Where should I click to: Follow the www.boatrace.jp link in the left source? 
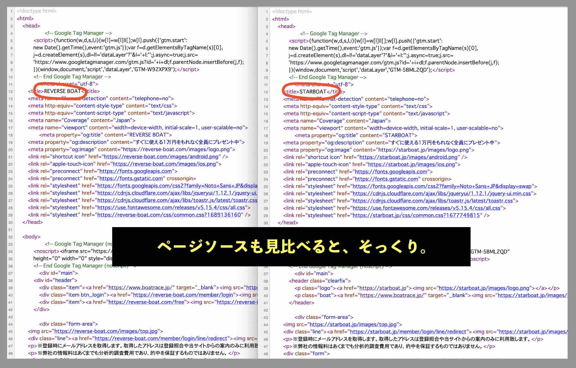[x=140, y=287]
